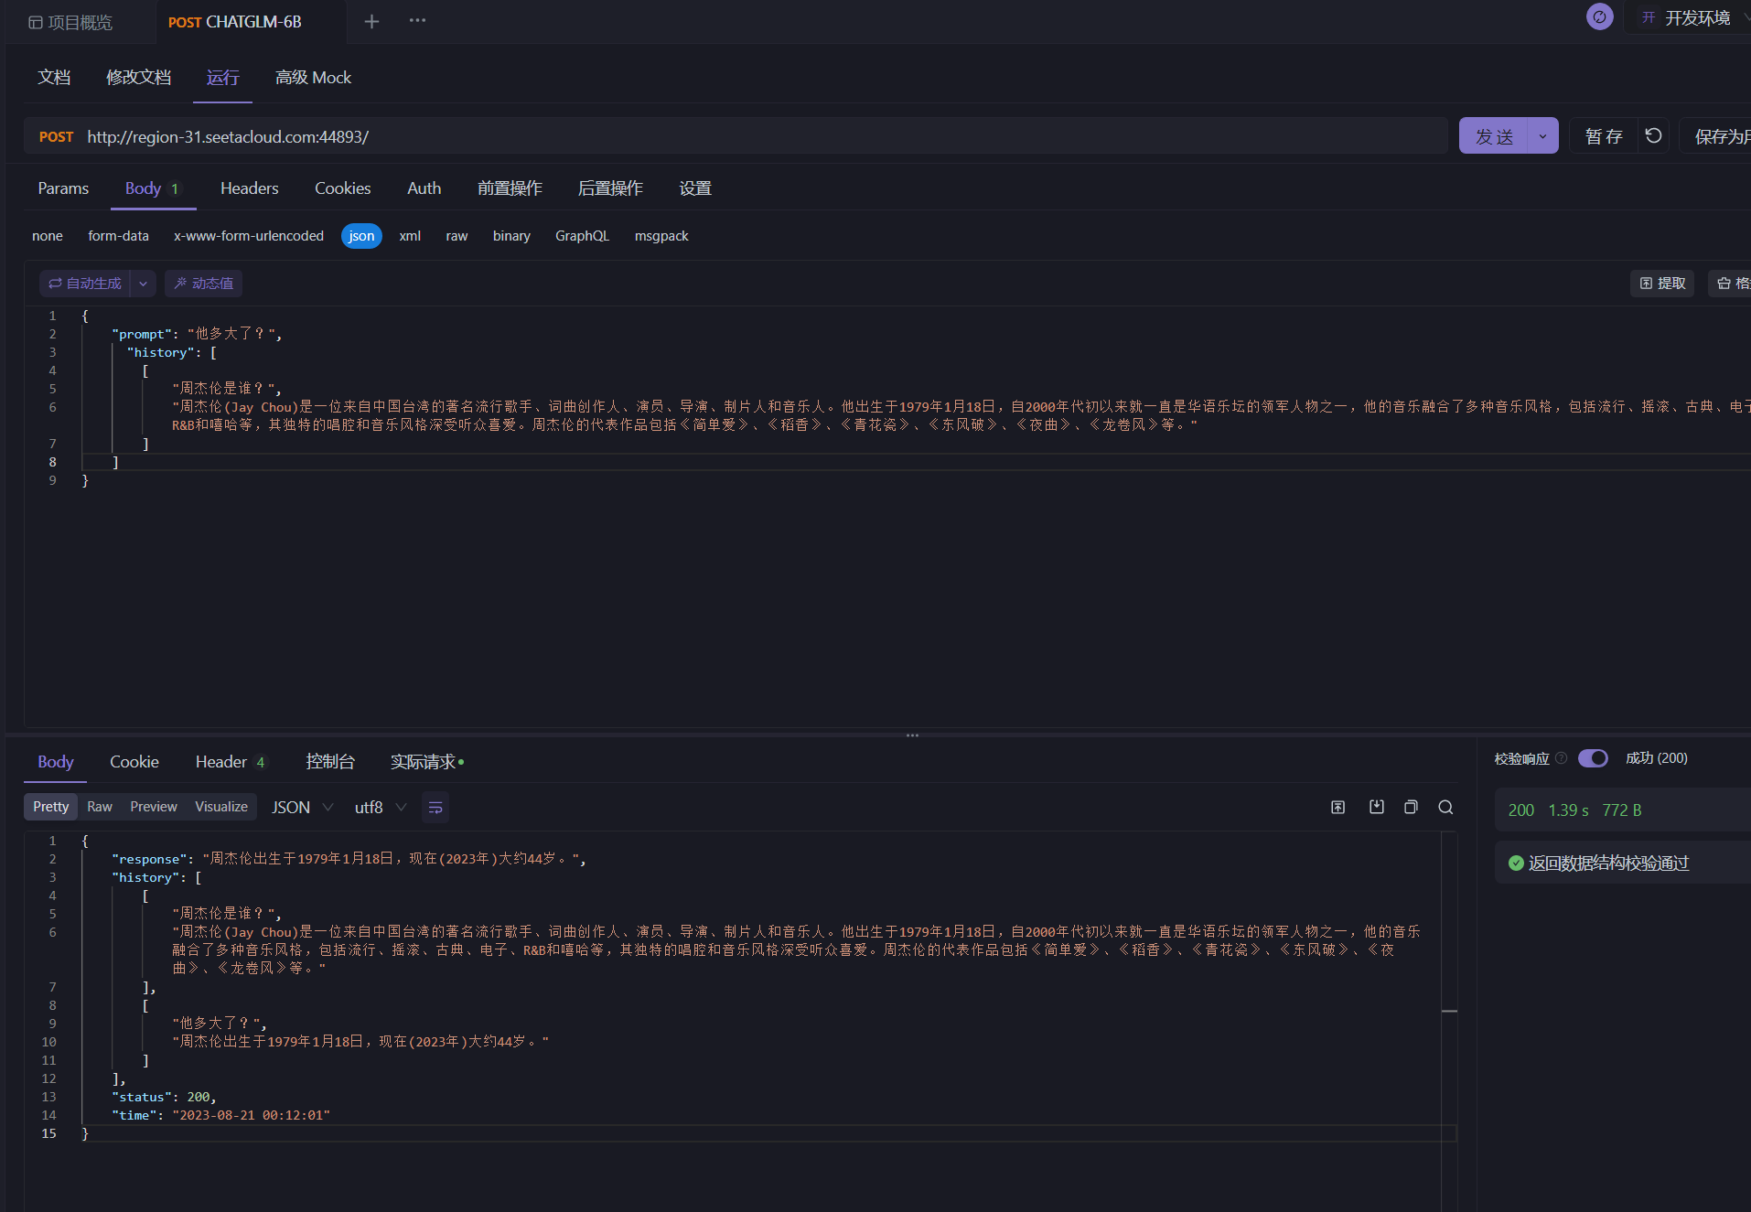Select the binary body type
Image resolution: width=1751 pixels, height=1212 pixels.
(x=511, y=236)
